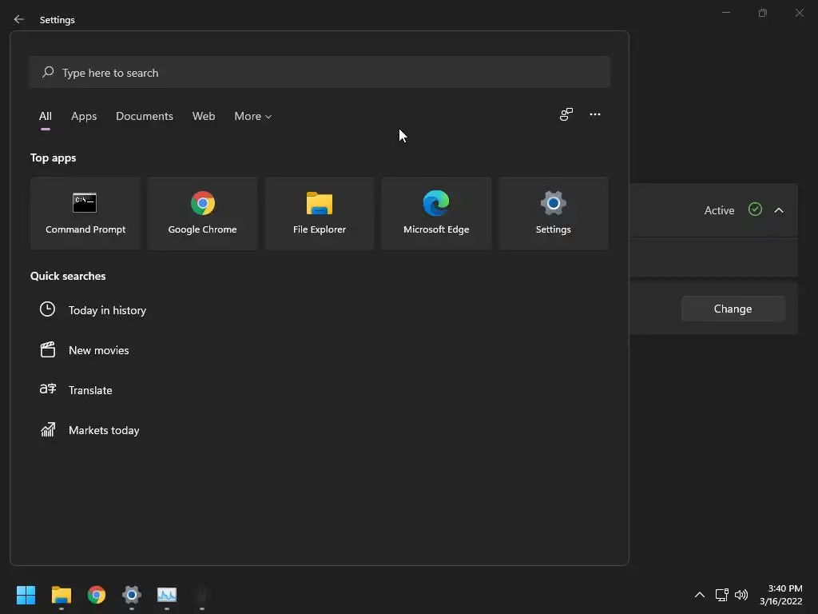The image size is (818, 614).
Task: Switch to the Web search tab
Action: (204, 117)
